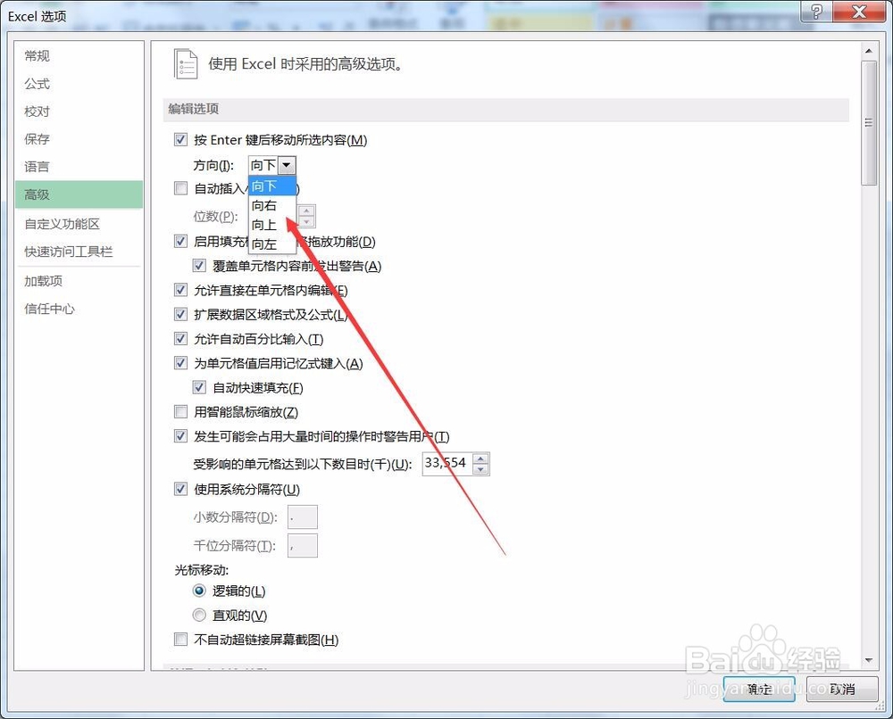Toggle 允许直接在单元格内编辑 checkbox
Screen dimensions: 893x719
tap(180, 290)
